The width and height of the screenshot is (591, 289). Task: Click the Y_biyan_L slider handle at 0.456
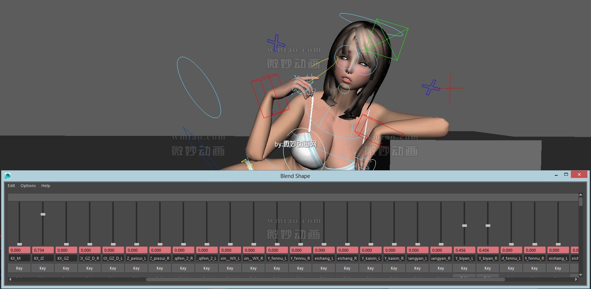(464, 225)
